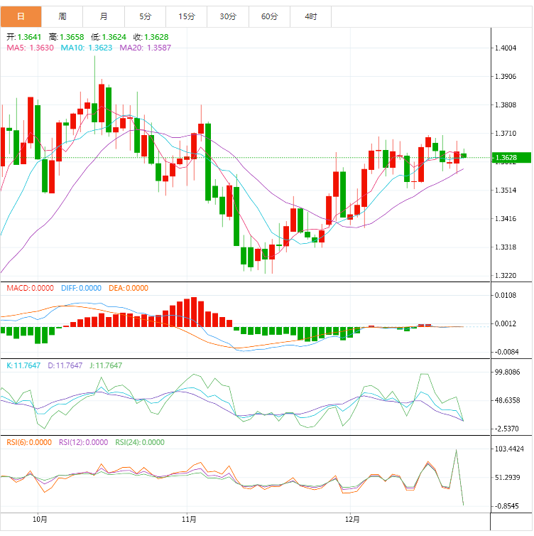This screenshot has height=536, width=534.
Task: Switch to the 周 weekly tab
Action: click(62, 16)
